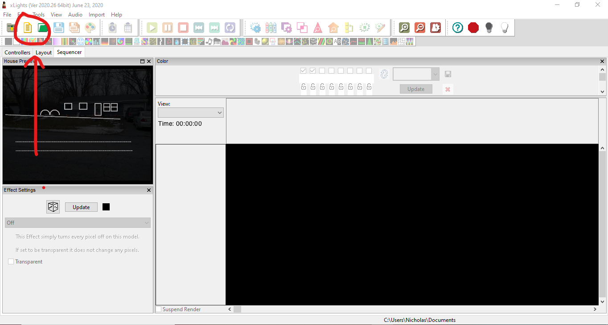Delete palette with the red X icon
This screenshot has width=608, height=325.
tap(448, 89)
